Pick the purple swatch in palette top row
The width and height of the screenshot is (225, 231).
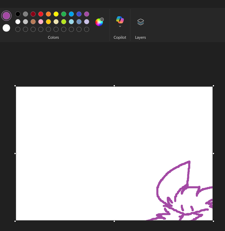pyautogui.click(x=87, y=14)
